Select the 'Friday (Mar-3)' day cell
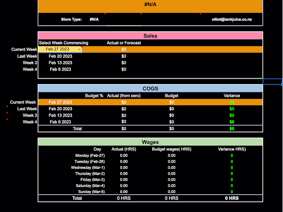Image resolution: width=283 pixels, height=212 pixels. (93, 180)
